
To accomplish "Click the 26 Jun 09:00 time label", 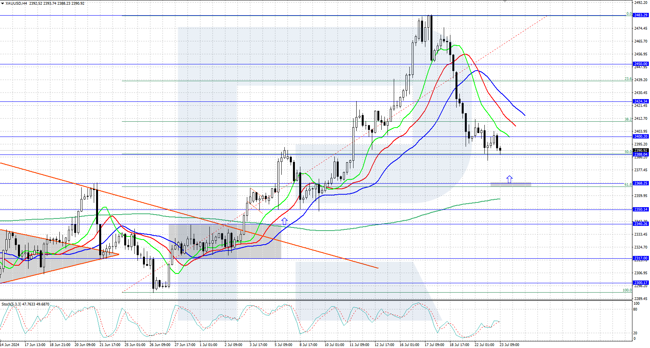I will point(160,345).
